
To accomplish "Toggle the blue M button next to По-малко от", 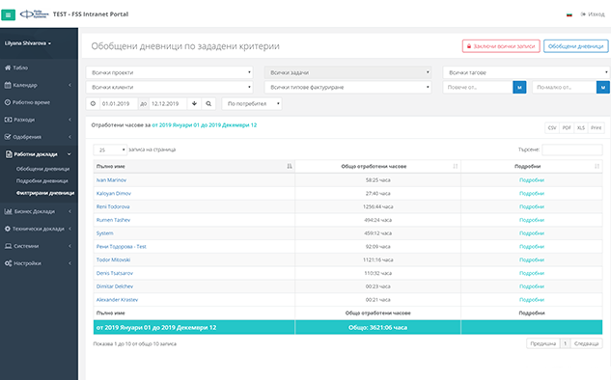I will [603, 87].
